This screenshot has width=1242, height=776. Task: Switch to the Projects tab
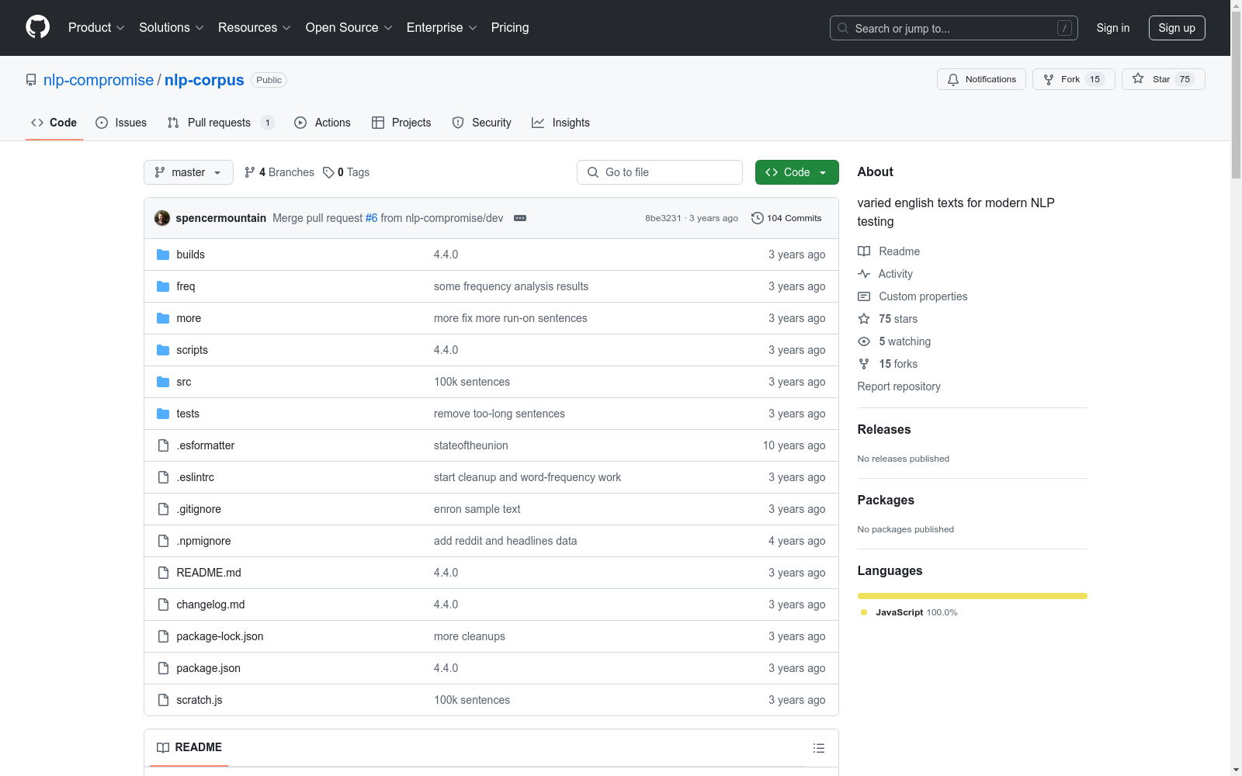point(401,123)
